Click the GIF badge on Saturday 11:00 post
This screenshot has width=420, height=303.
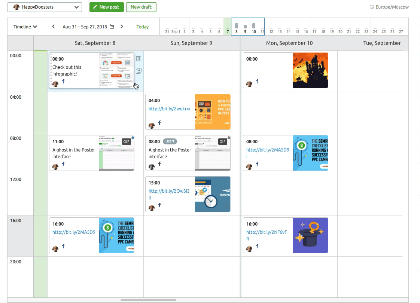click(126, 141)
